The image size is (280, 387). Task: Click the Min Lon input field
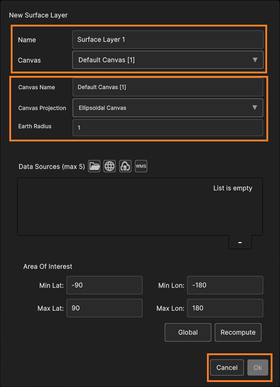225,285
